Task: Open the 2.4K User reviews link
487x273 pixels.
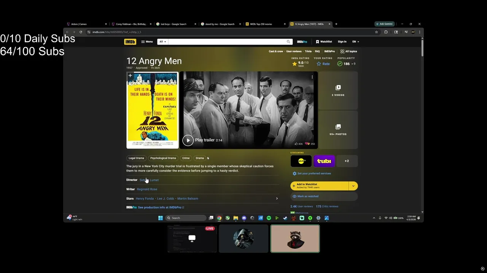Action: (x=302, y=207)
